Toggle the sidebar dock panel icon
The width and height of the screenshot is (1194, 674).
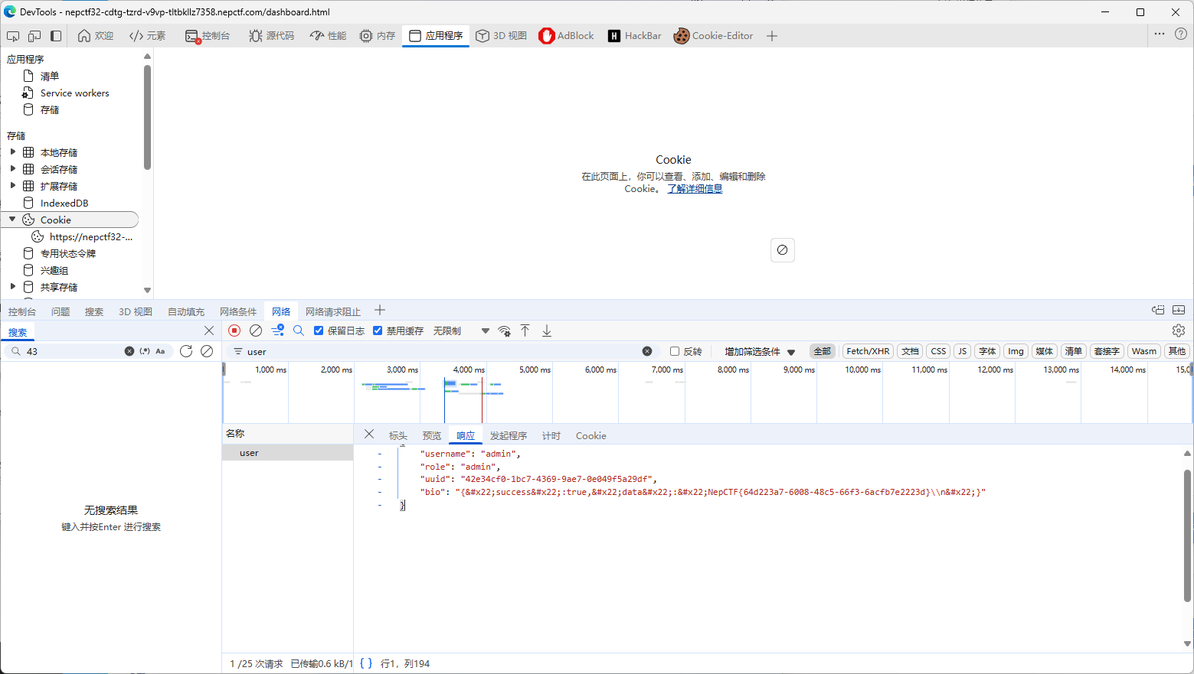(x=56, y=36)
